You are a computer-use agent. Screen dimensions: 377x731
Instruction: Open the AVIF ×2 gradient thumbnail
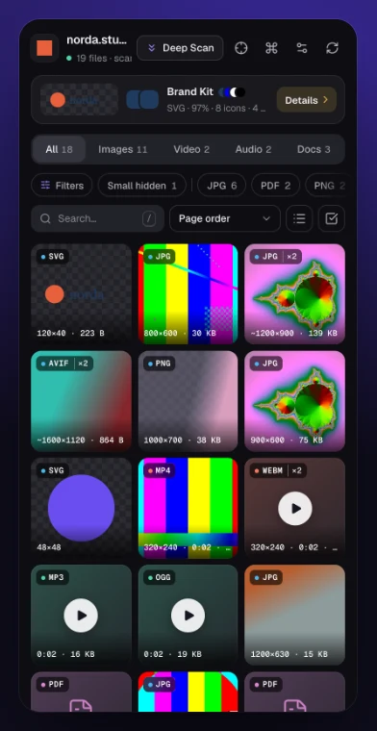coord(81,401)
